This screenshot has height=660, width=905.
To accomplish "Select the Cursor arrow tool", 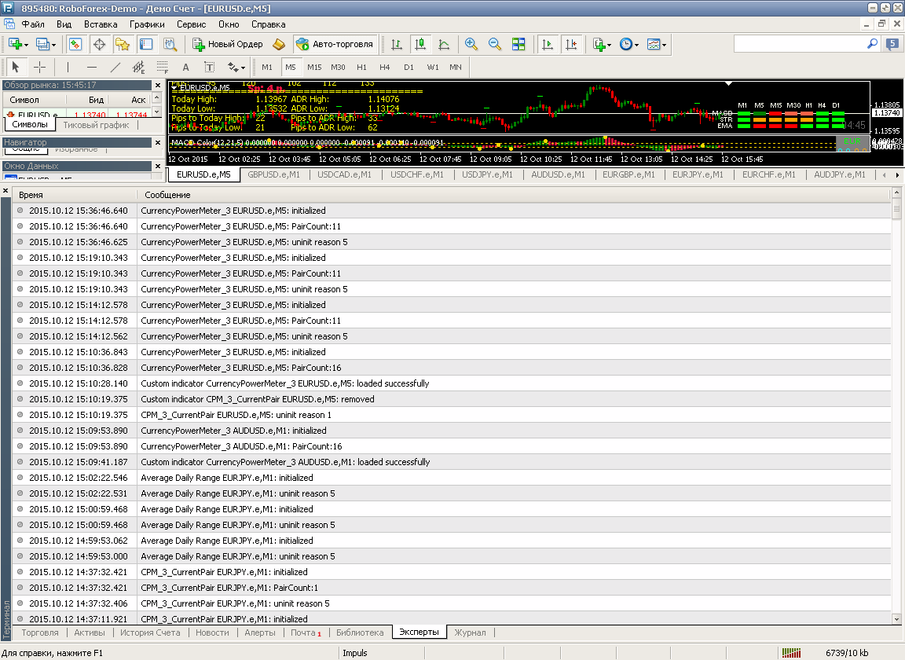I will tap(16, 67).
